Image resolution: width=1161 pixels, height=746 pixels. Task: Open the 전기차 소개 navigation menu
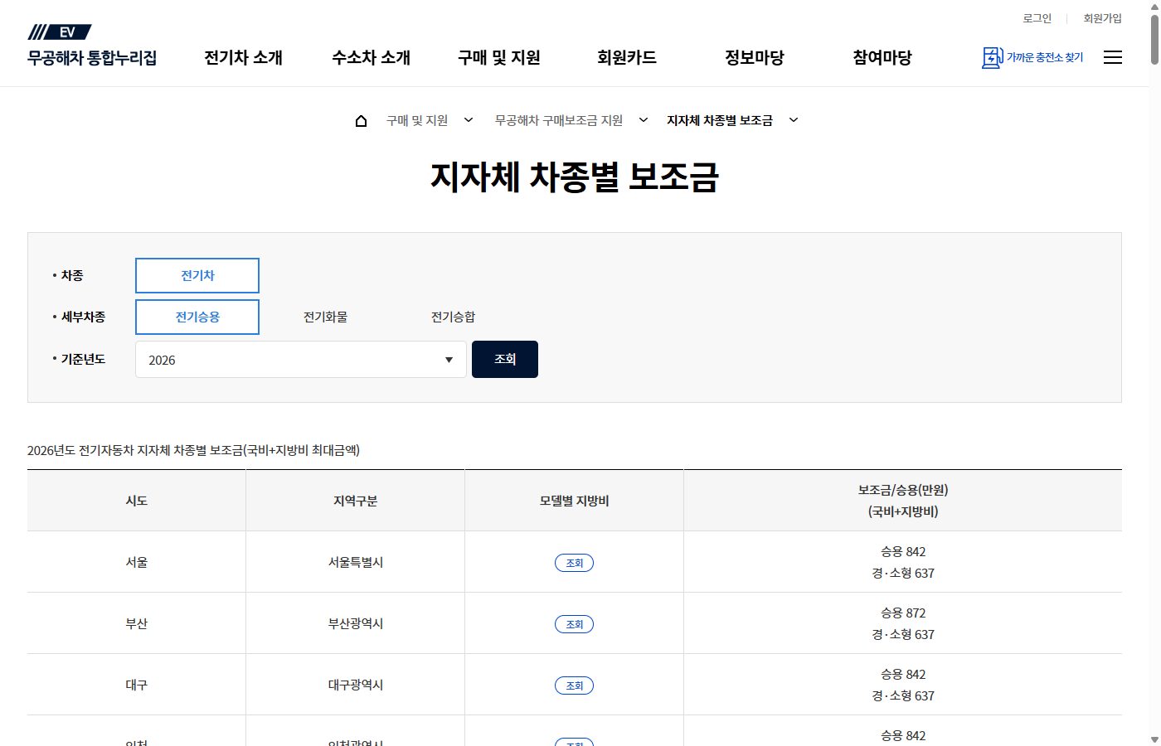(x=242, y=58)
